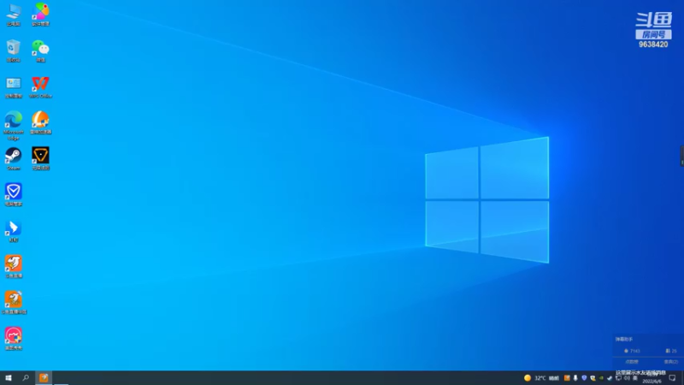Open the network status tray icon
The width and height of the screenshot is (684, 385).
618,378
